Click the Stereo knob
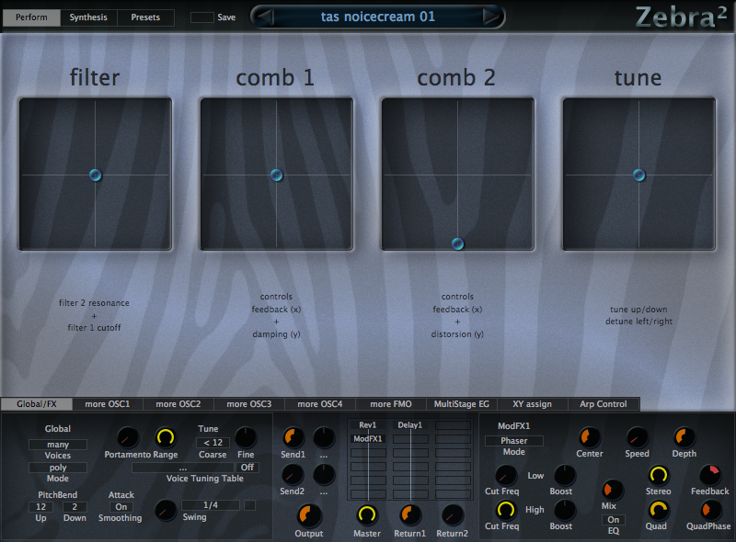Screen dimensions: 736x542 (659, 476)
